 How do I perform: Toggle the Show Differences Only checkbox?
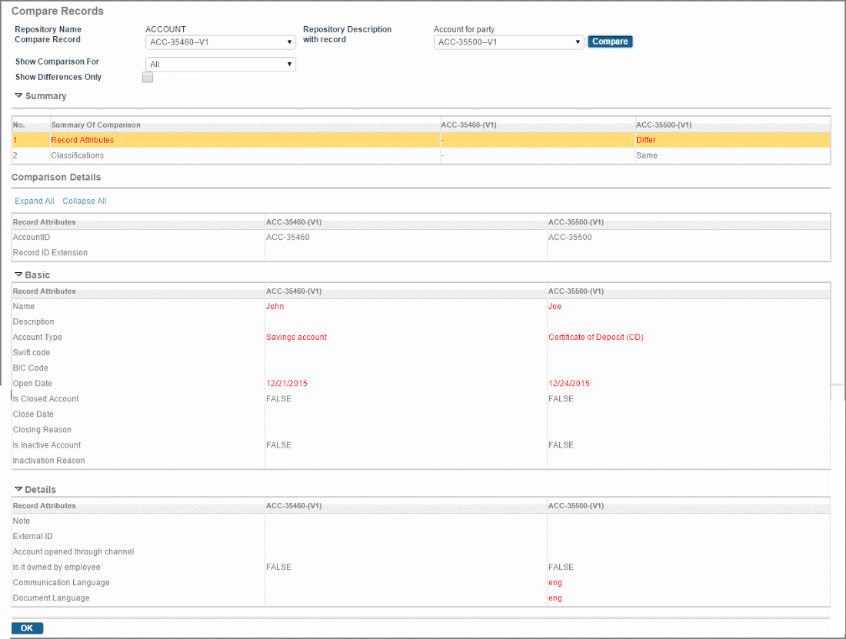tap(148, 77)
